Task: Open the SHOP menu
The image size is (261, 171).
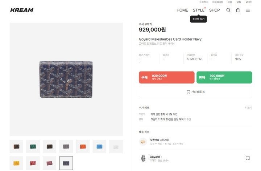Action: coord(214,10)
